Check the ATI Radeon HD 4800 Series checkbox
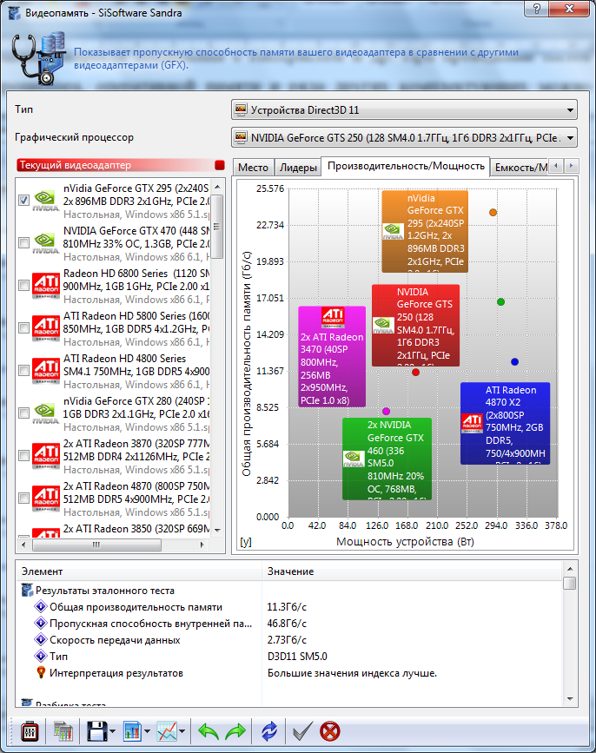The image size is (596, 753). pos(23,370)
